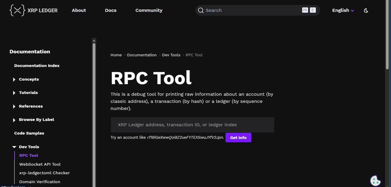Toggle dark mode moon icon
Viewport: 391px width, 187px height.
(366, 10)
